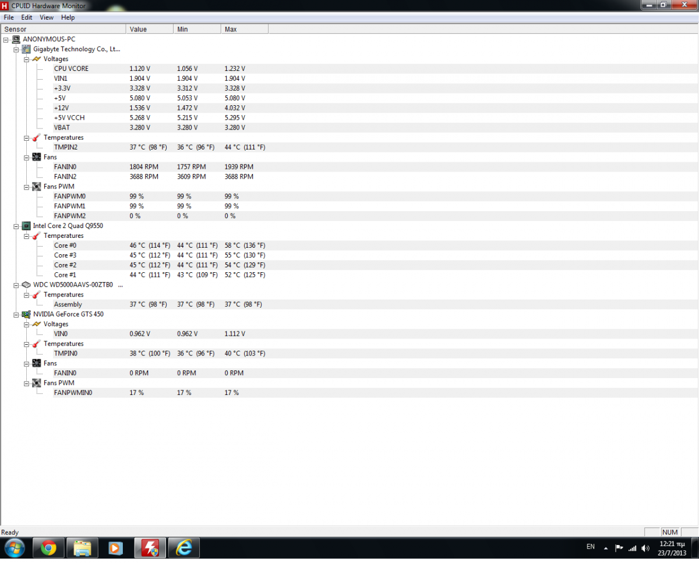Open the View menu

47,17
